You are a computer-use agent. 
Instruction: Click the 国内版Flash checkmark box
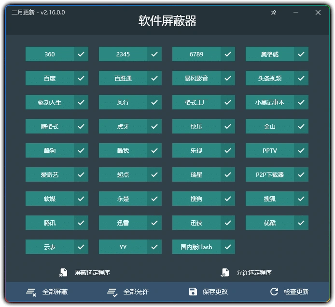(x=228, y=247)
